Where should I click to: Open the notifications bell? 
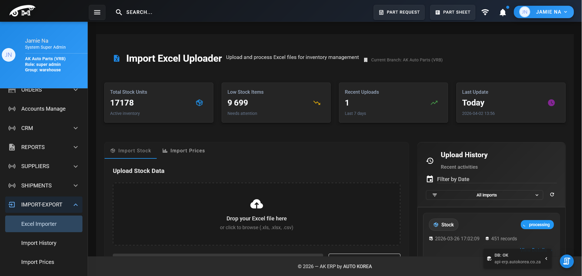tap(503, 12)
